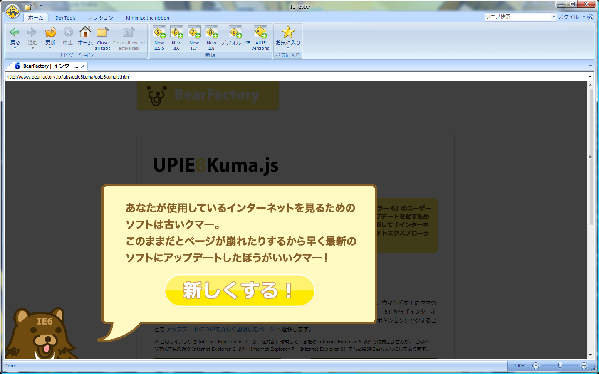Click the scrollbar down arrow

pyautogui.click(x=590, y=356)
